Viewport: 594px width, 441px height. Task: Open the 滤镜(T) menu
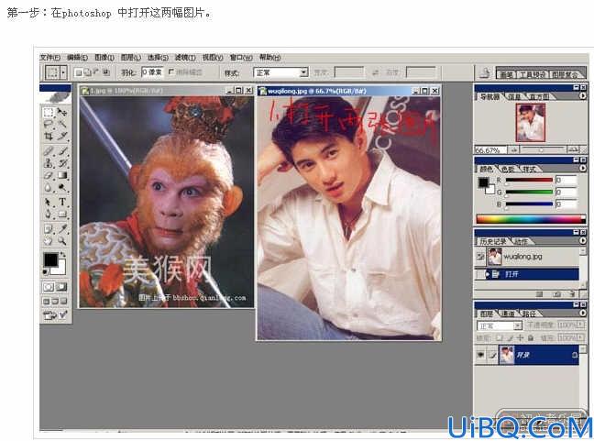[185, 57]
